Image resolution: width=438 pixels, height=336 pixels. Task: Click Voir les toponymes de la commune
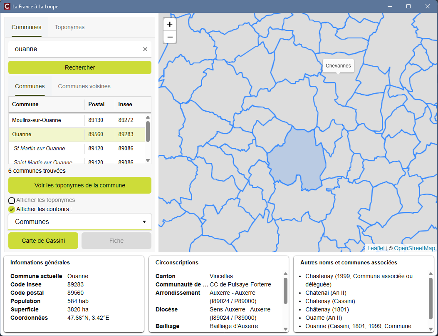tap(80, 185)
